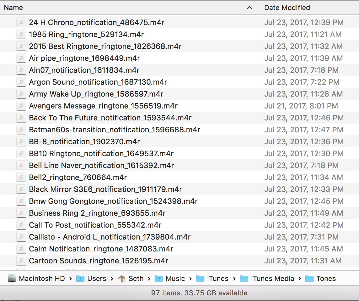Select Bell Line Naver_notification_1615392.m4r
The image size is (359, 301).
coord(101,165)
